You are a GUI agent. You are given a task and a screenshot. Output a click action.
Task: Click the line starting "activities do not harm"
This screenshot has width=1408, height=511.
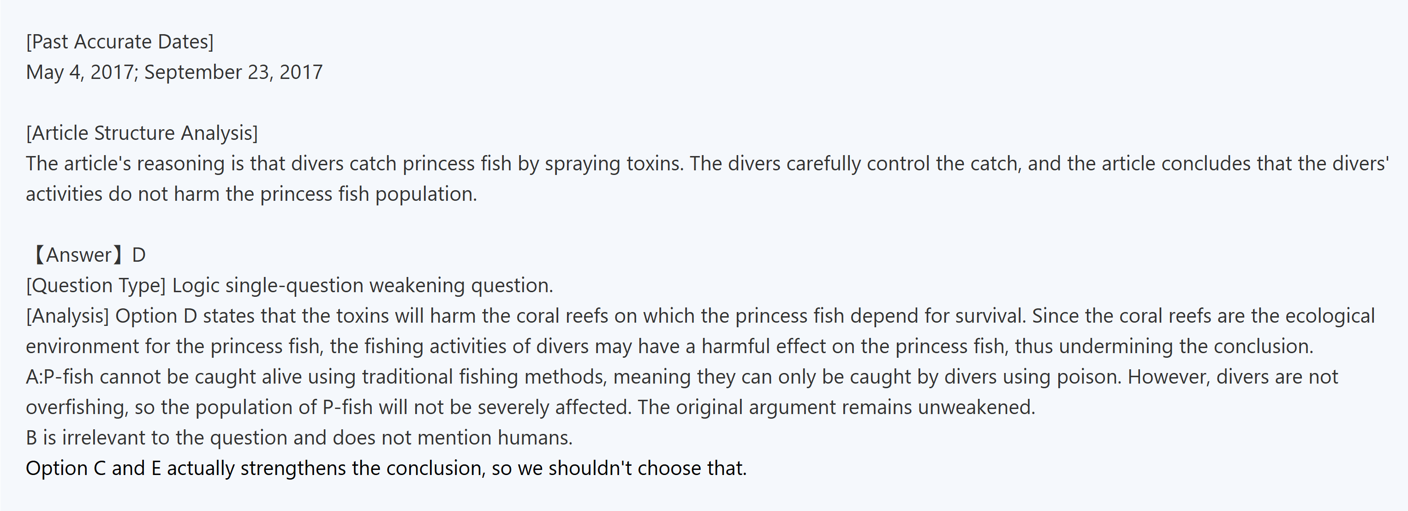pyautogui.click(x=251, y=194)
